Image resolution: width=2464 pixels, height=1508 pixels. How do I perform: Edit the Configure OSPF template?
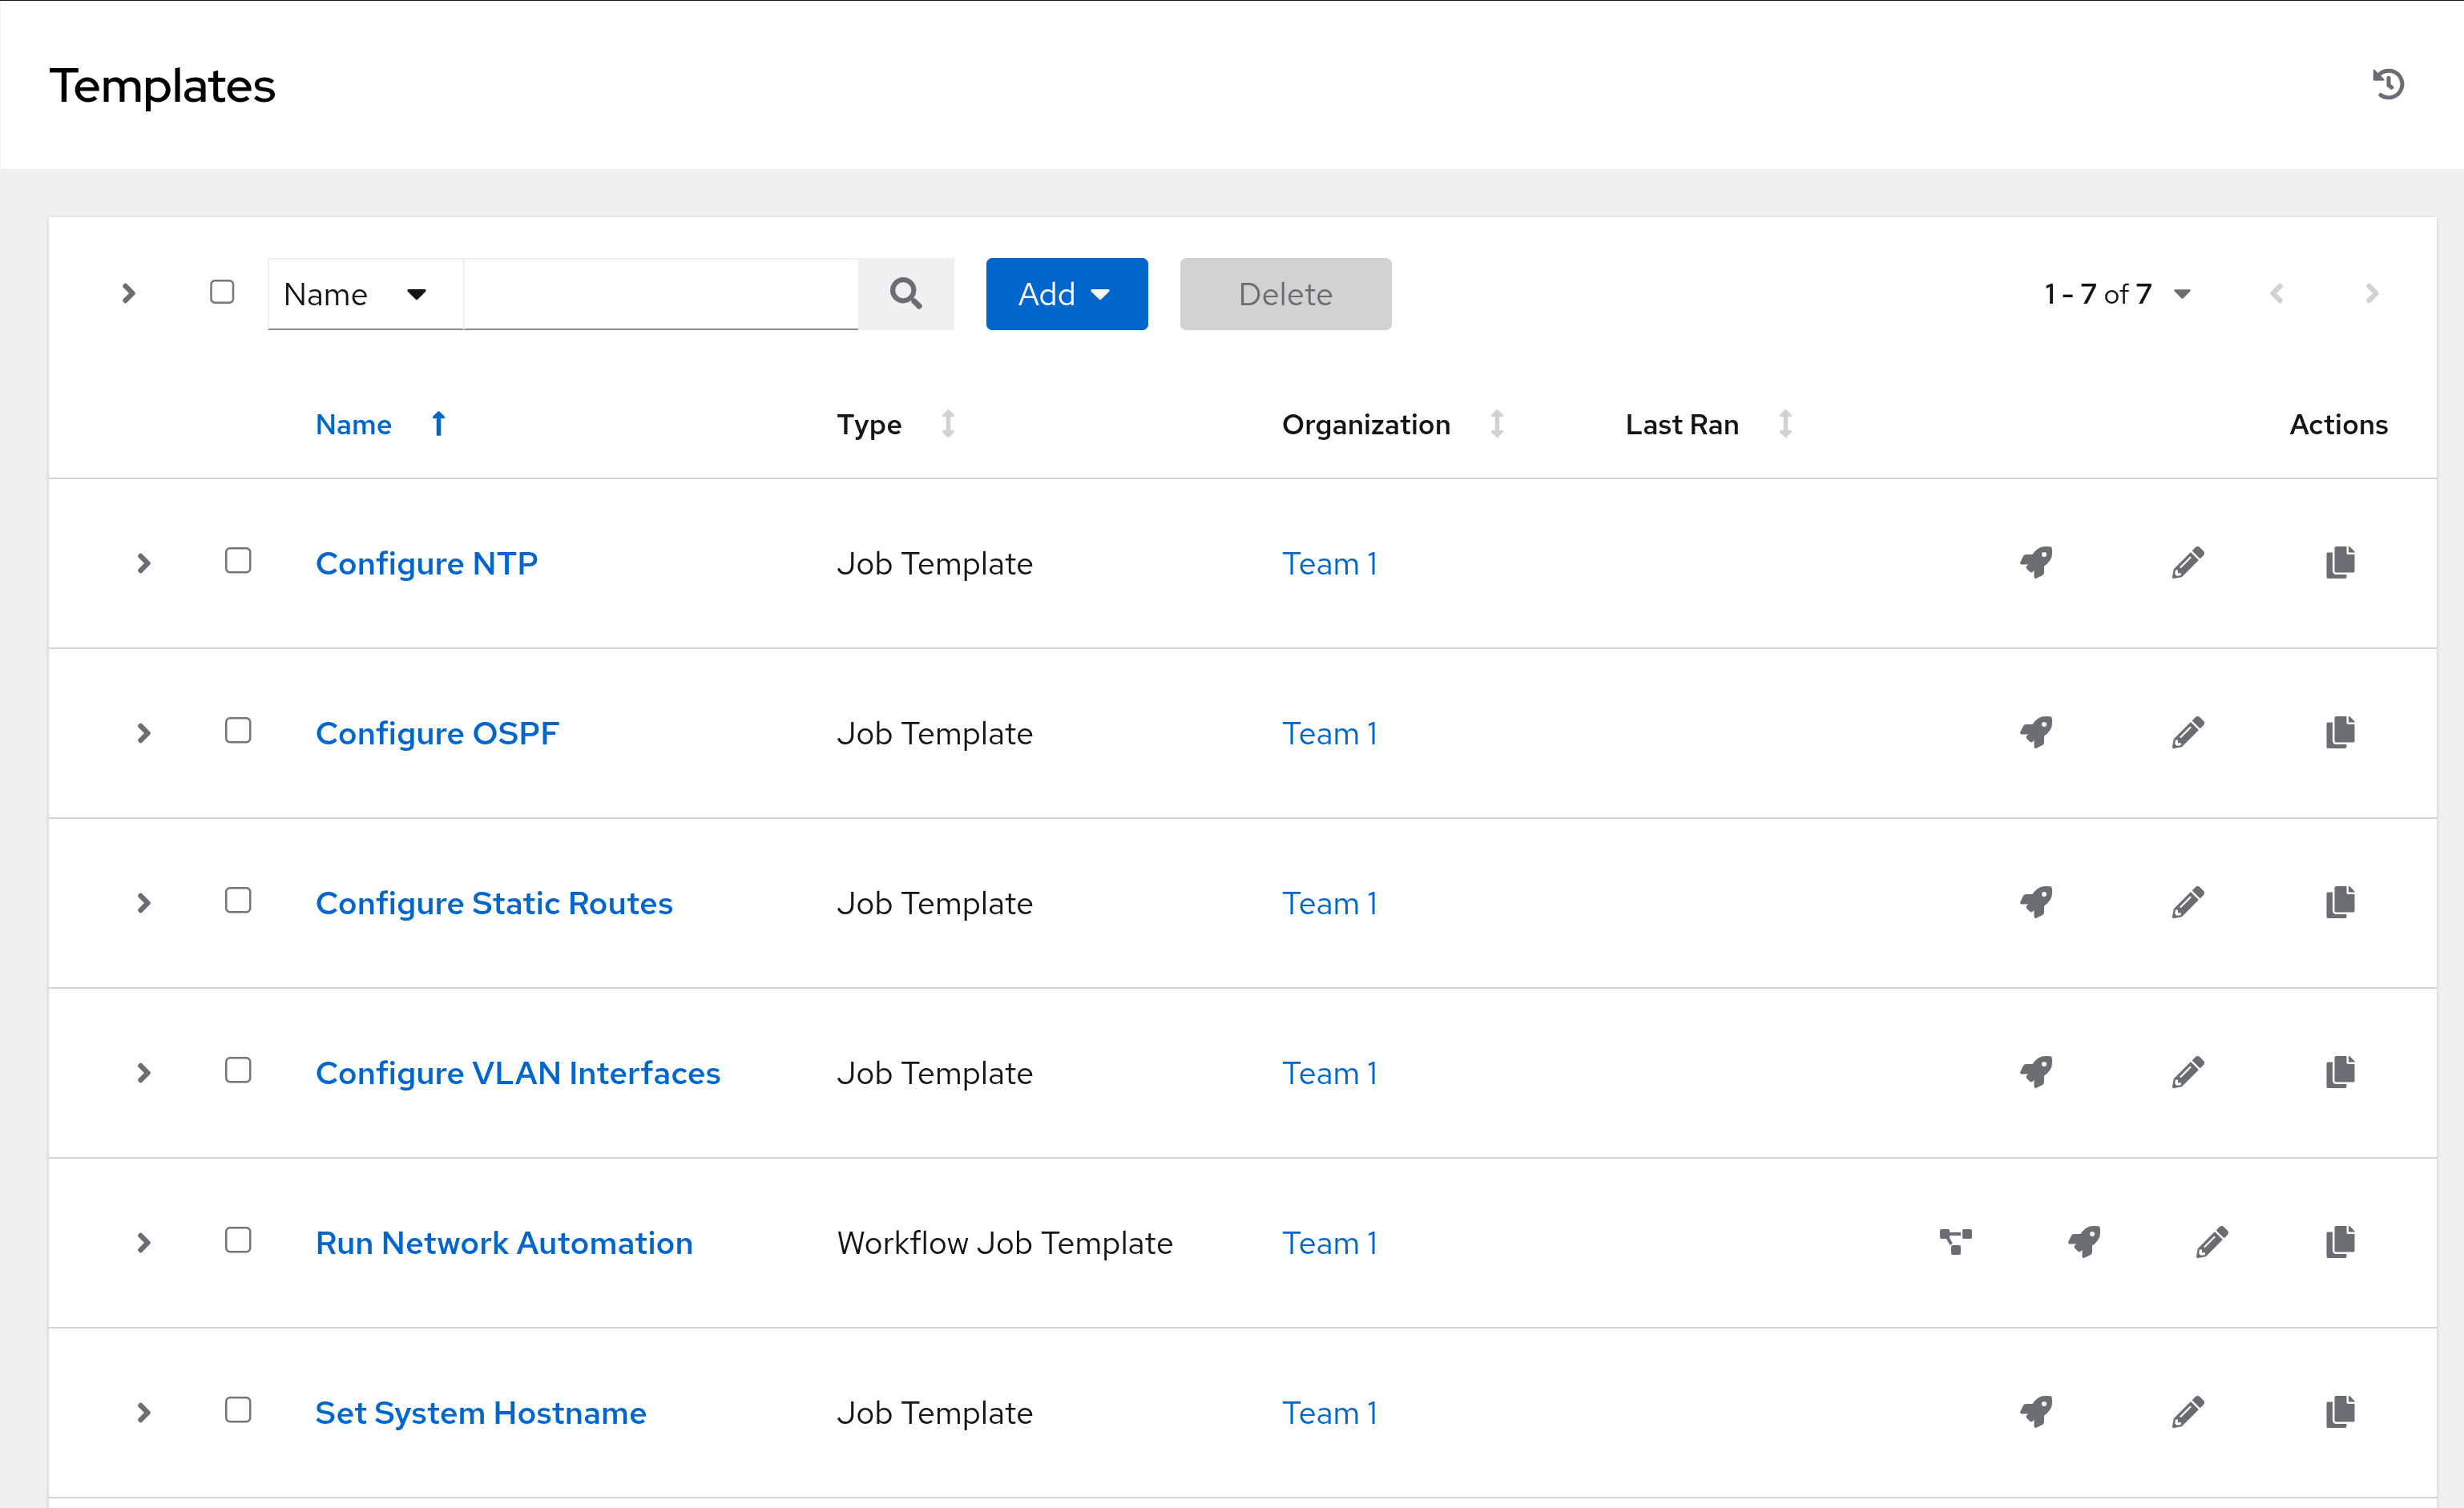coord(2188,733)
